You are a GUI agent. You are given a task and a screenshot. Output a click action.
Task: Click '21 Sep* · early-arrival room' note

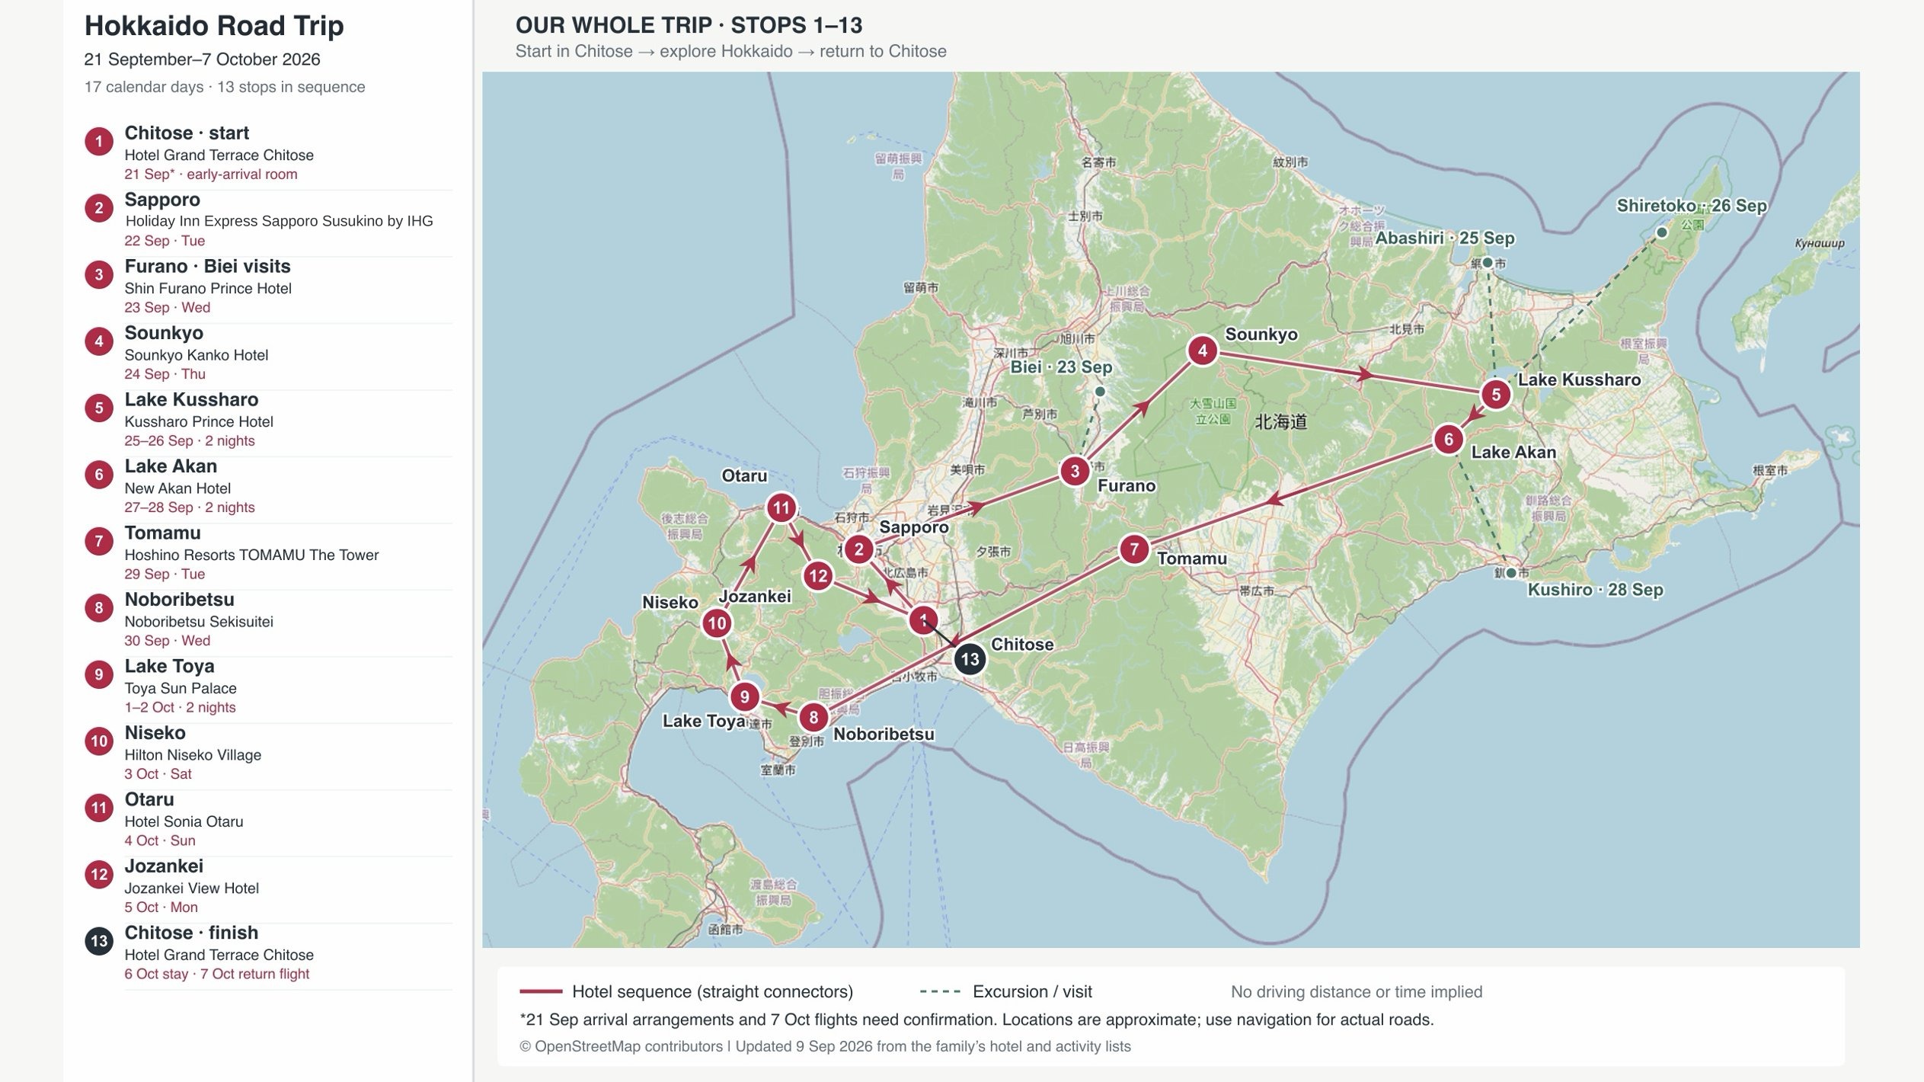210,174
